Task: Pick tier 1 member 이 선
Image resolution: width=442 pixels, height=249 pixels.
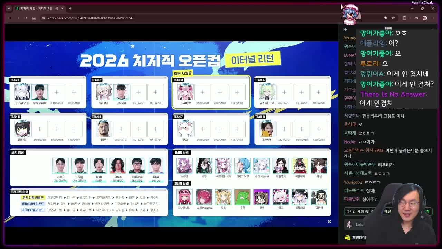Action: [319, 166]
